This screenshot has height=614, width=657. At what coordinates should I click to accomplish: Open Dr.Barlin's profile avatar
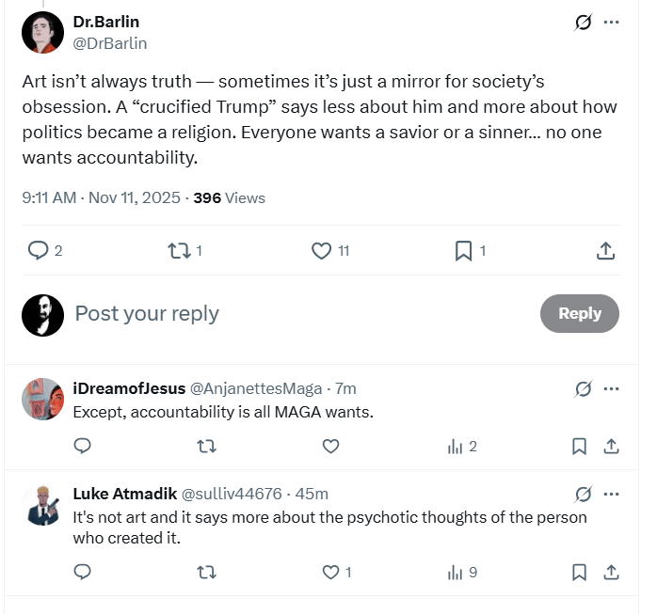42,33
